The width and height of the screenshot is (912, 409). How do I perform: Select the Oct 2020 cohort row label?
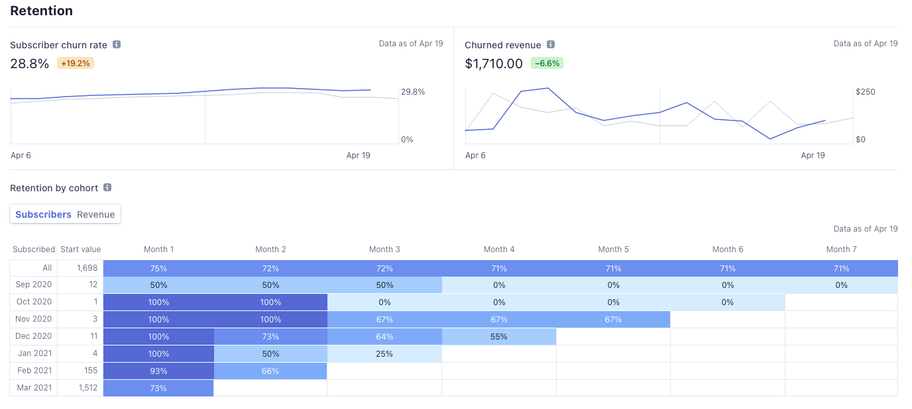(33, 302)
